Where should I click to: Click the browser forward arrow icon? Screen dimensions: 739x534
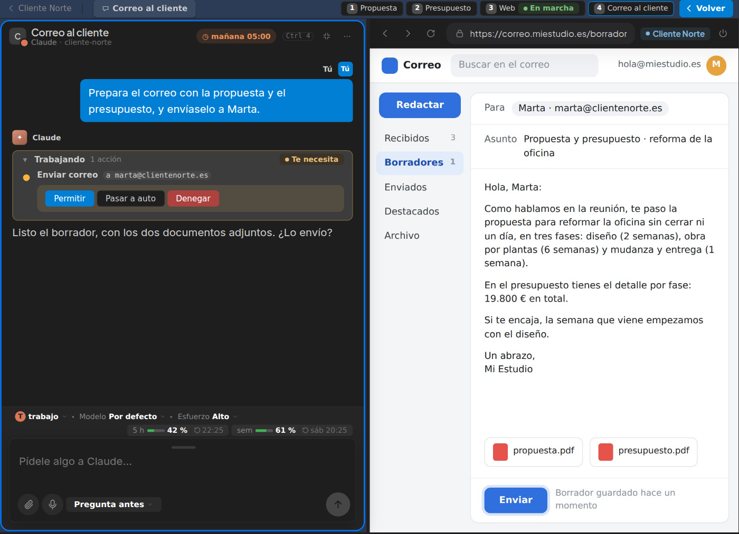coord(408,34)
